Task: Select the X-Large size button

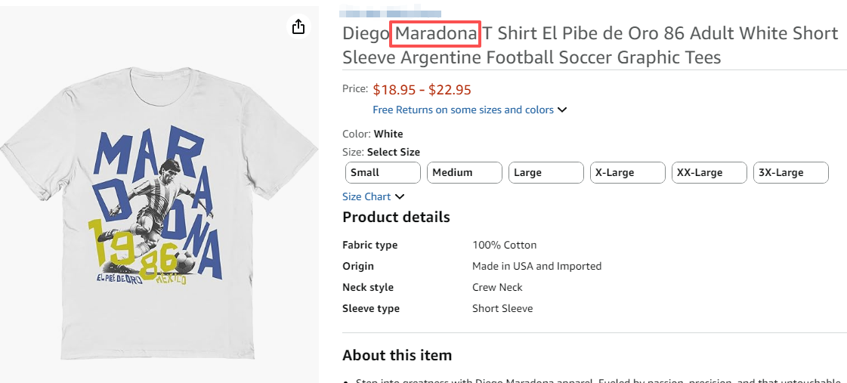Action: (x=627, y=173)
